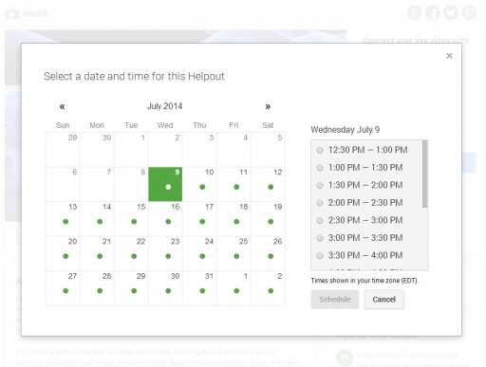
Task: Click the Facebook share icon
Action: coord(433,12)
